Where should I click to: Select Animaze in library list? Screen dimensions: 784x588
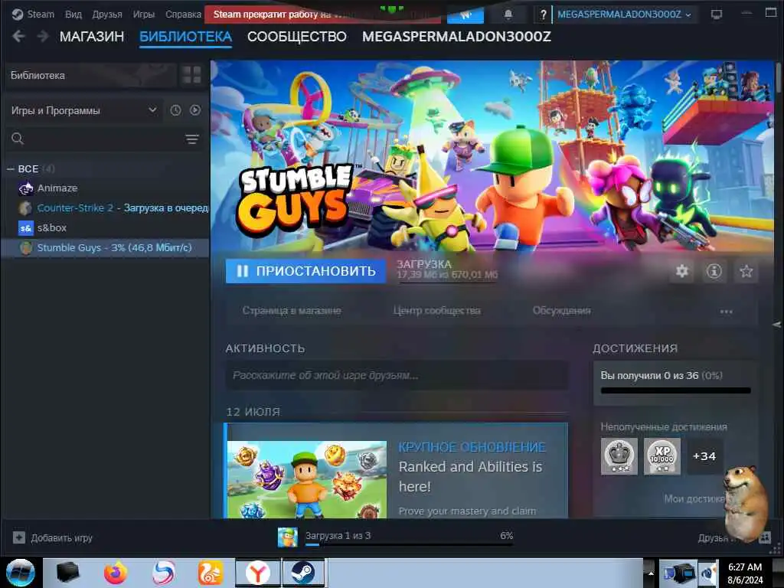click(x=57, y=188)
